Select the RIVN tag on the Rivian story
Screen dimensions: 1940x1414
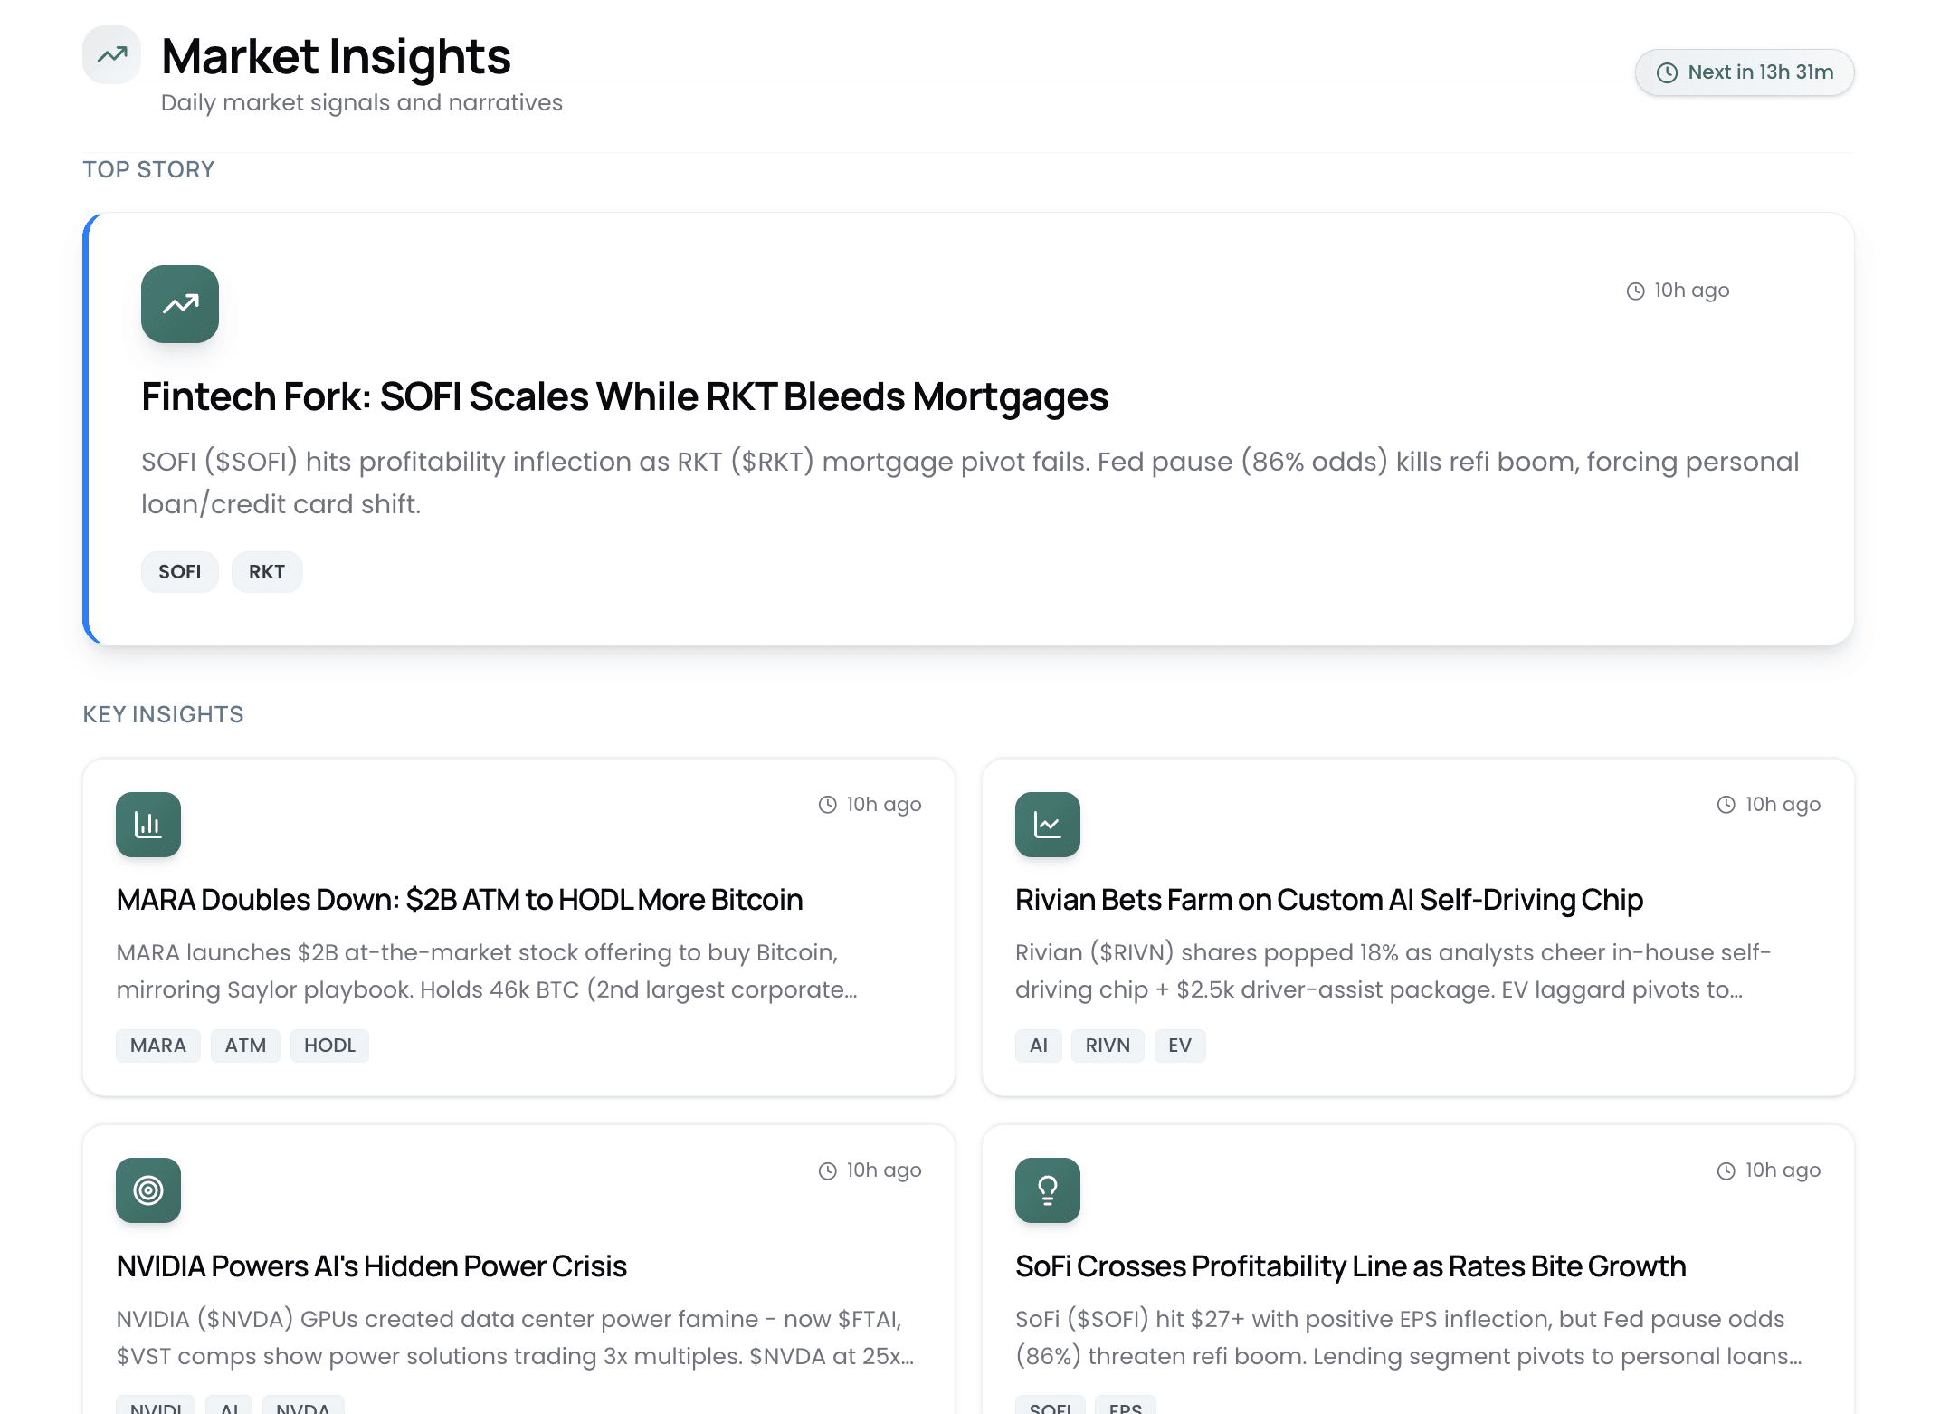point(1108,1046)
